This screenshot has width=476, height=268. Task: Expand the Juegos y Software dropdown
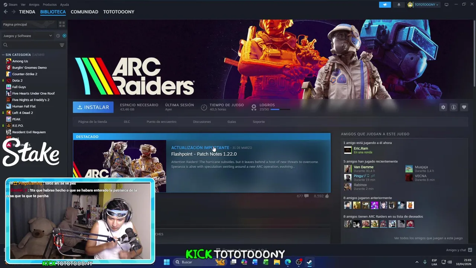[28, 36]
